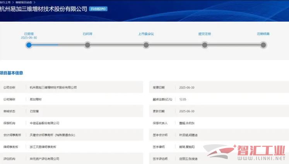This screenshot has width=289, height=164.
Task: Click the blue 已受理 progress node
Action: tap(29, 45)
